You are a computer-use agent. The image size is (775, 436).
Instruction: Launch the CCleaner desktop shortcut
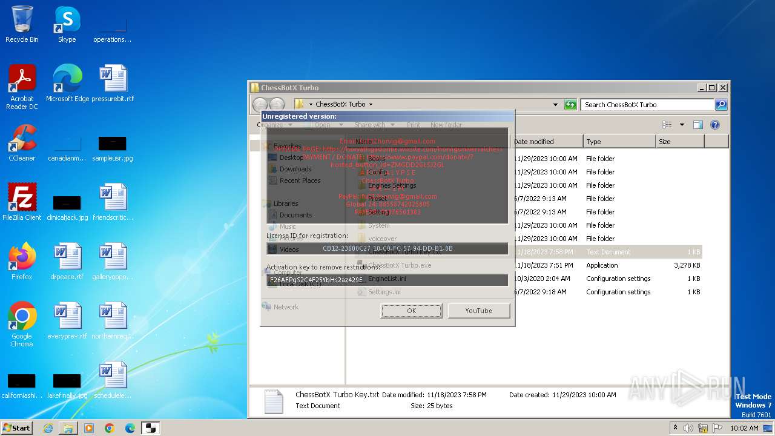tap(22, 142)
